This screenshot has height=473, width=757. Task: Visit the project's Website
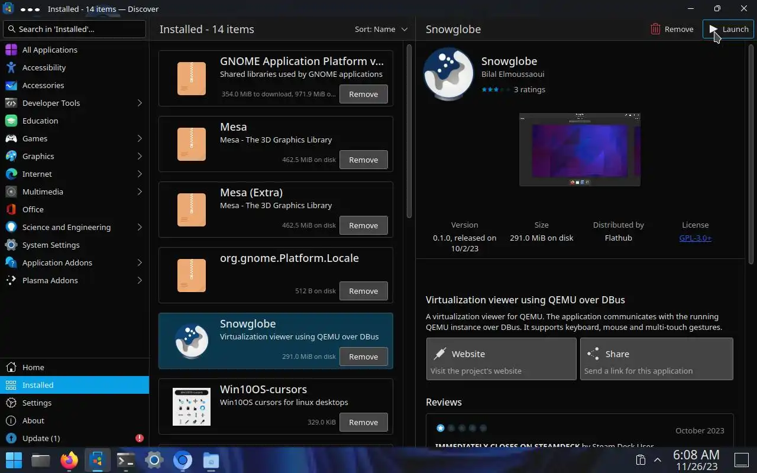(x=501, y=359)
